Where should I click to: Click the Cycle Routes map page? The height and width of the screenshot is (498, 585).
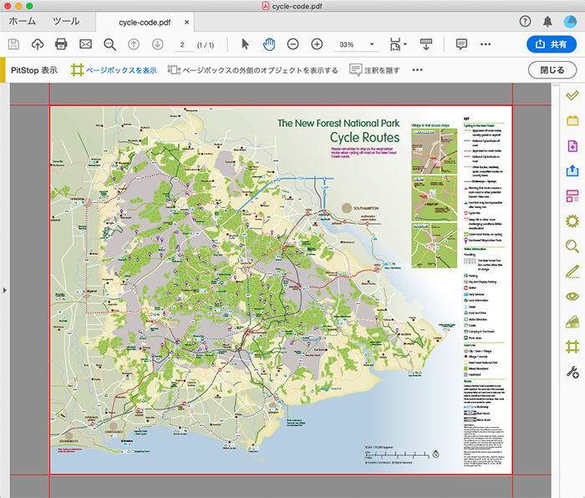[281, 290]
